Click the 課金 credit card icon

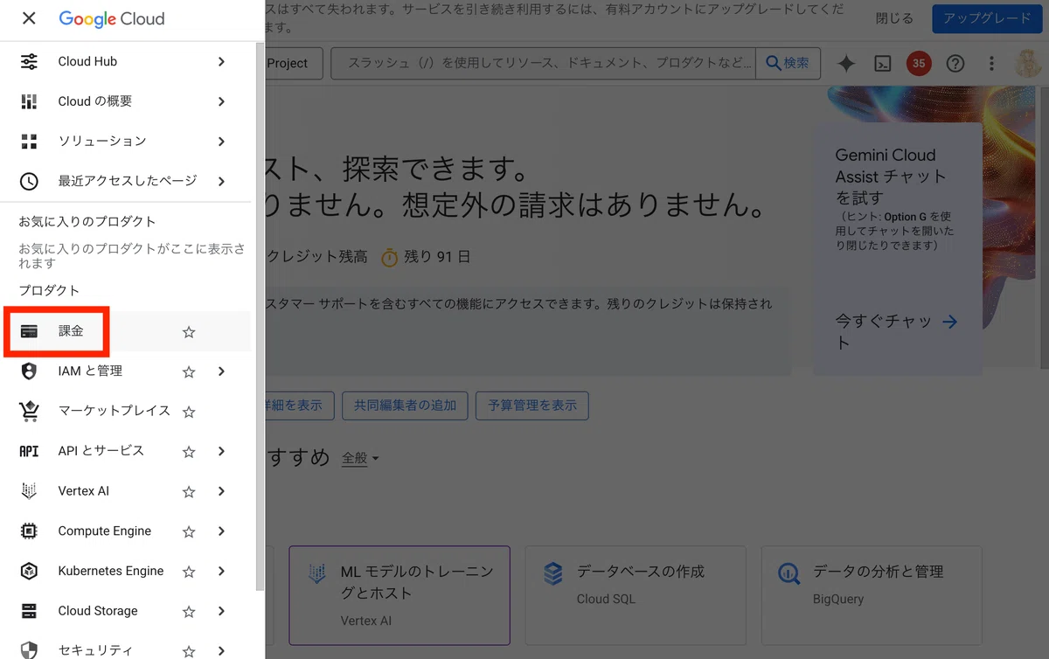click(x=29, y=331)
